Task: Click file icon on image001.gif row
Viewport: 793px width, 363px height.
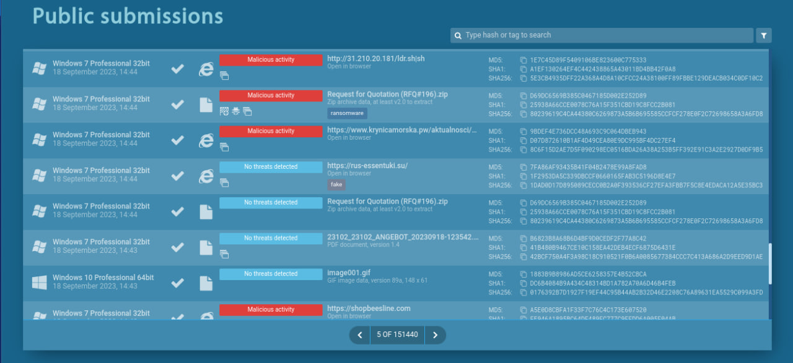Action: click(x=206, y=283)
